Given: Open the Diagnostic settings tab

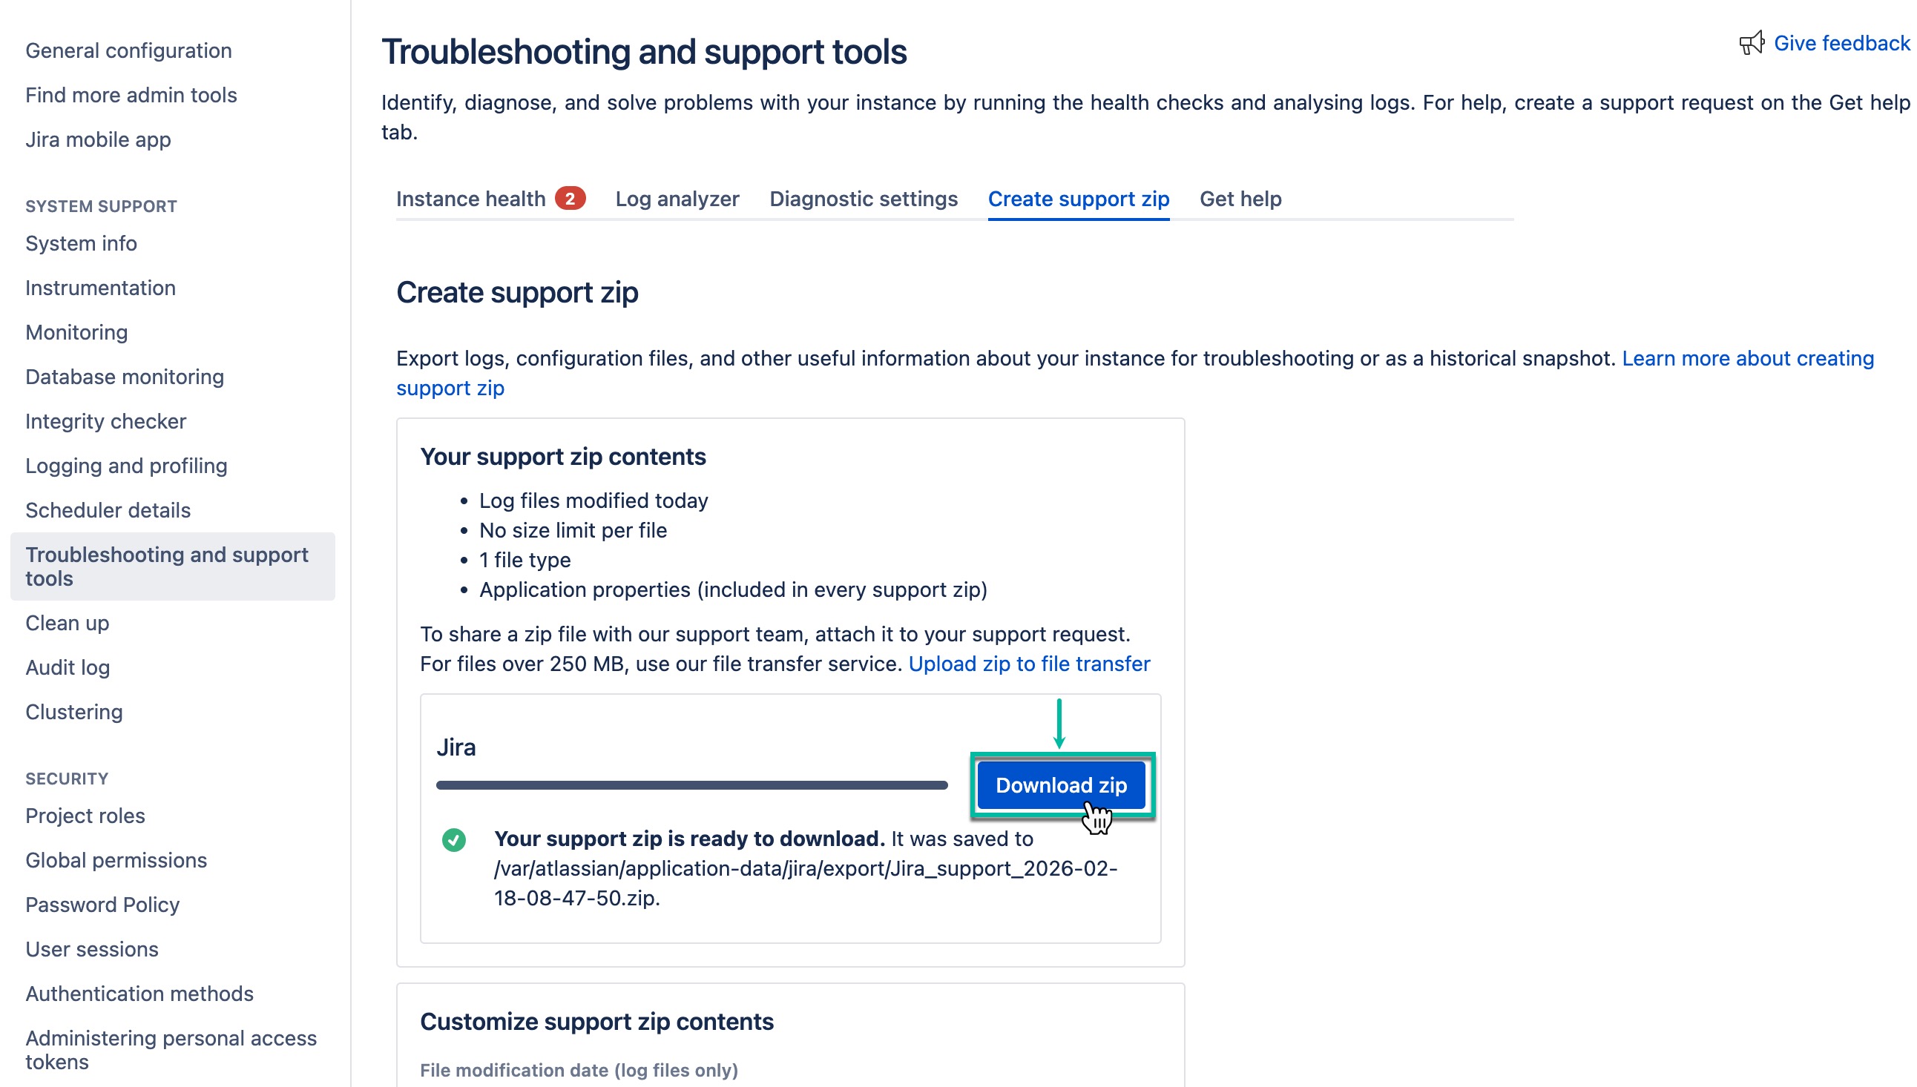Looking at the screenshot, I should [863, 199].
